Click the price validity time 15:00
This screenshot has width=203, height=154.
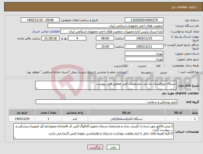(105, 46)
